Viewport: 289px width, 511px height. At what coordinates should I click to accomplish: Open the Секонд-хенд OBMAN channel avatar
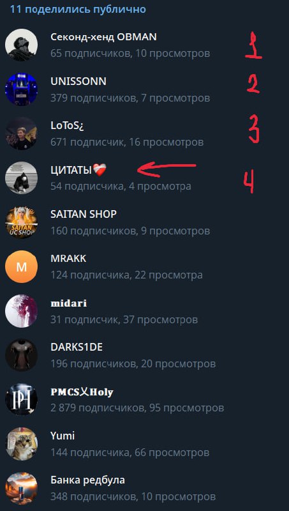(x=21, y=45)
